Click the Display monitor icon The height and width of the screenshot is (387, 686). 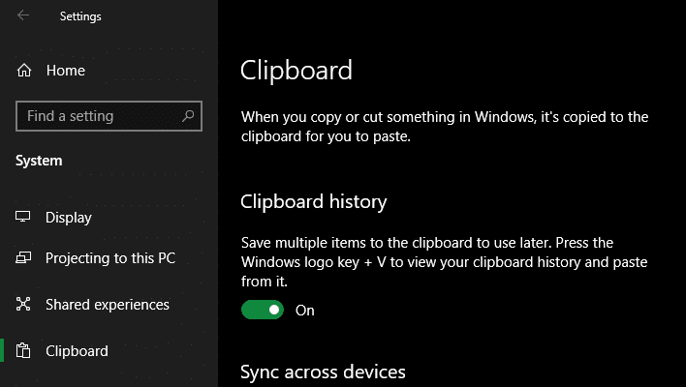pos(23,217)
